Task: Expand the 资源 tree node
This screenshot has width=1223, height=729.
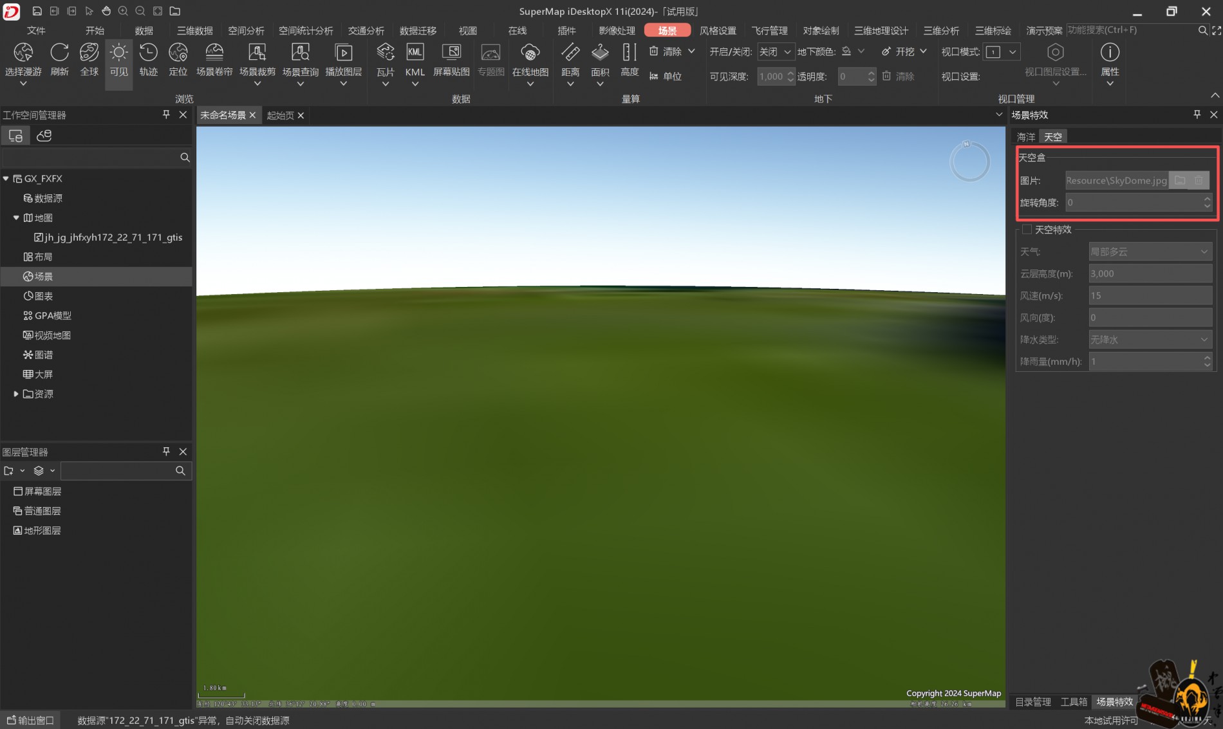Action: point(16,394)
